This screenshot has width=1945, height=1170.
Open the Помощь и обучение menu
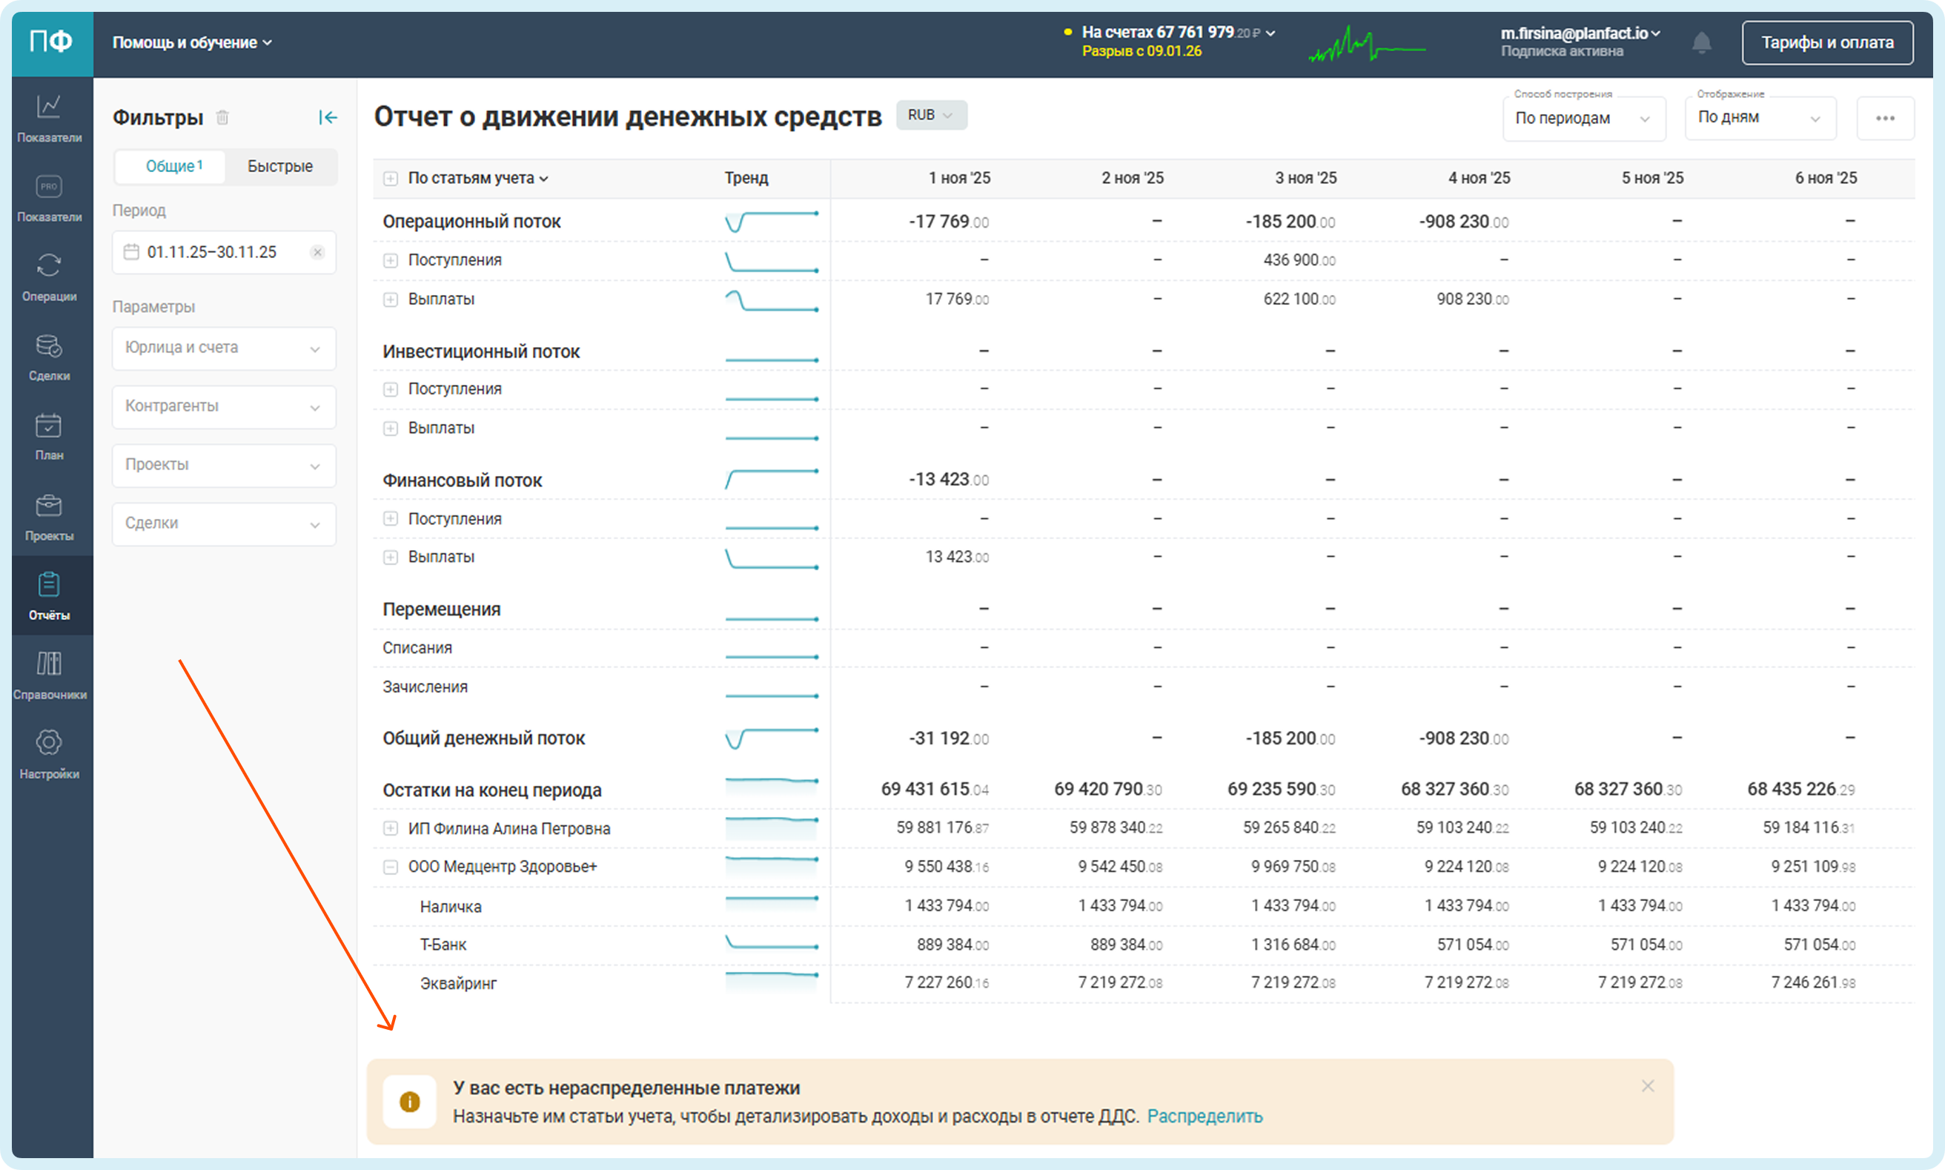[191, 42]
